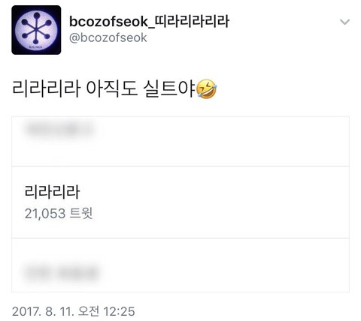The width and height of the screenshot is (361, 321).
Task: Open the embedded trends screenshot image
Action: (x=180, y=204)
